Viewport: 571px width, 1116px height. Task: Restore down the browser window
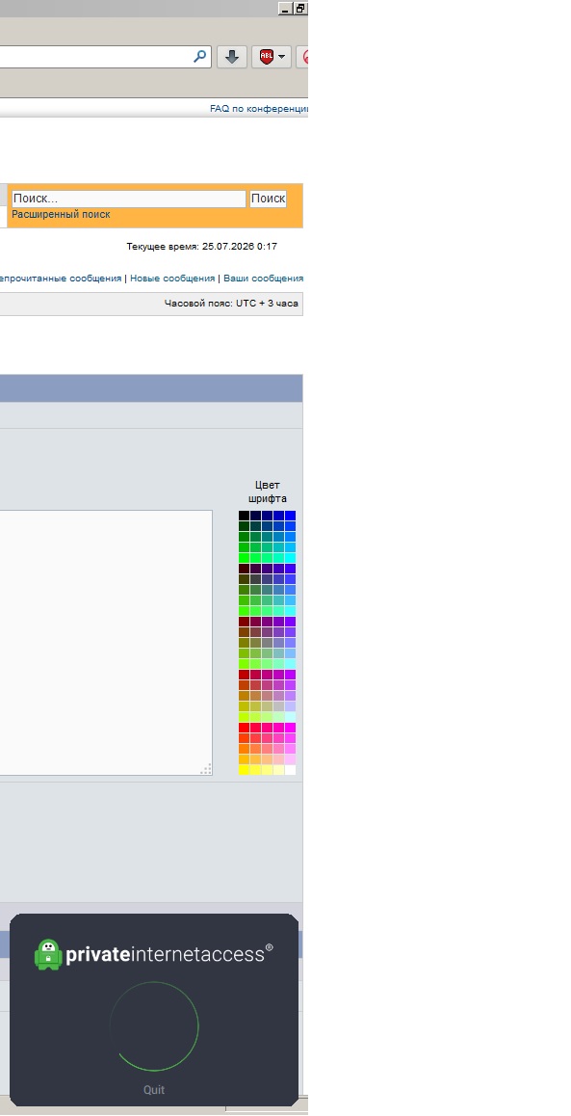(x=300, y=9)
